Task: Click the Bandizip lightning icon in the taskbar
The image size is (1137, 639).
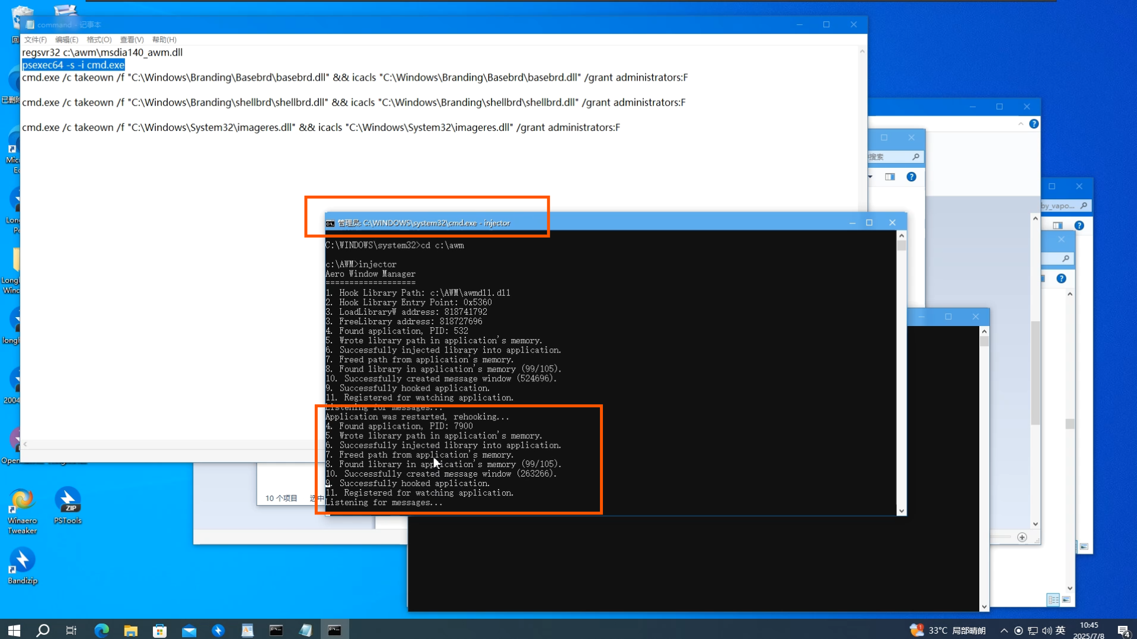Action: (218, 630)
